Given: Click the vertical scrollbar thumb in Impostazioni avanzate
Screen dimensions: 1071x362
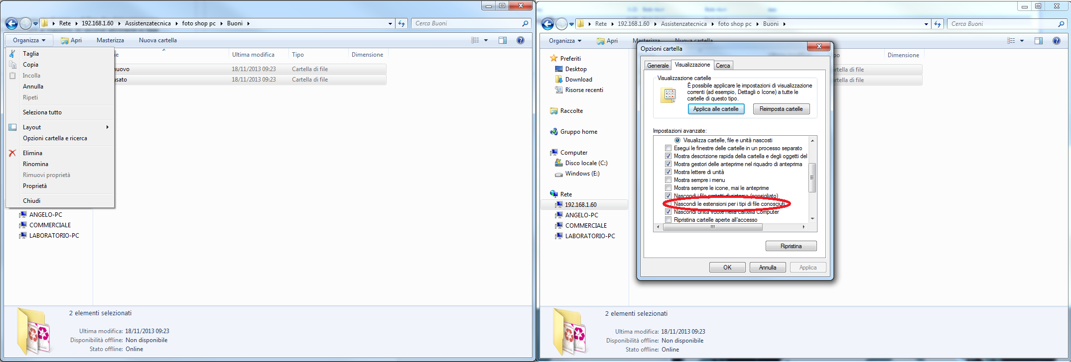Looking at the screenshot, I should click(812, 178).
